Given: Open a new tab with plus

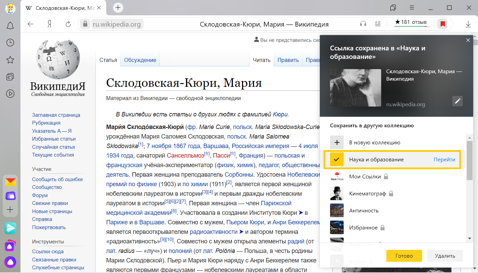Looking at the screenshot, I should pyautogui.click(x=118, y=7).
